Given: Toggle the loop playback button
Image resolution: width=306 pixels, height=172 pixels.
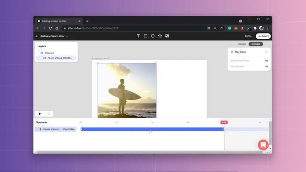Looking at the screenshot, I should (49, 114).
